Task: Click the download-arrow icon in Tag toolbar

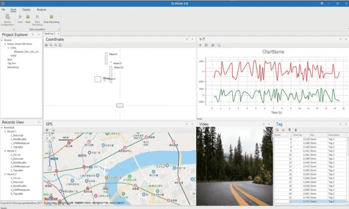Action: tap(296, 130)
